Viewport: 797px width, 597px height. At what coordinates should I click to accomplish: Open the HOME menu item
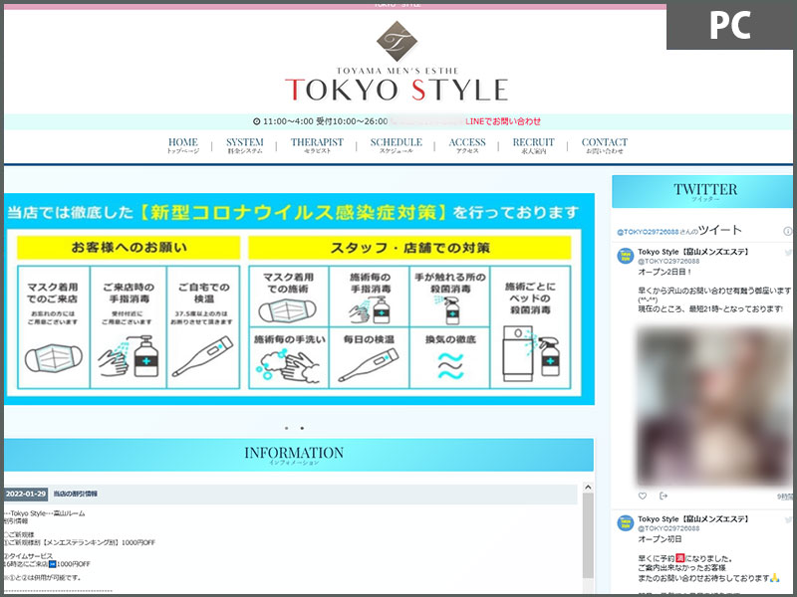pyautogui.click(x=182, y=145)
